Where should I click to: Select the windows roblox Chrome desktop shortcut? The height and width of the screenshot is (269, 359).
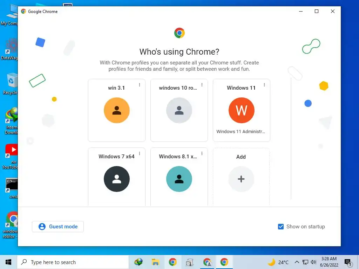[x=10, y=225]
